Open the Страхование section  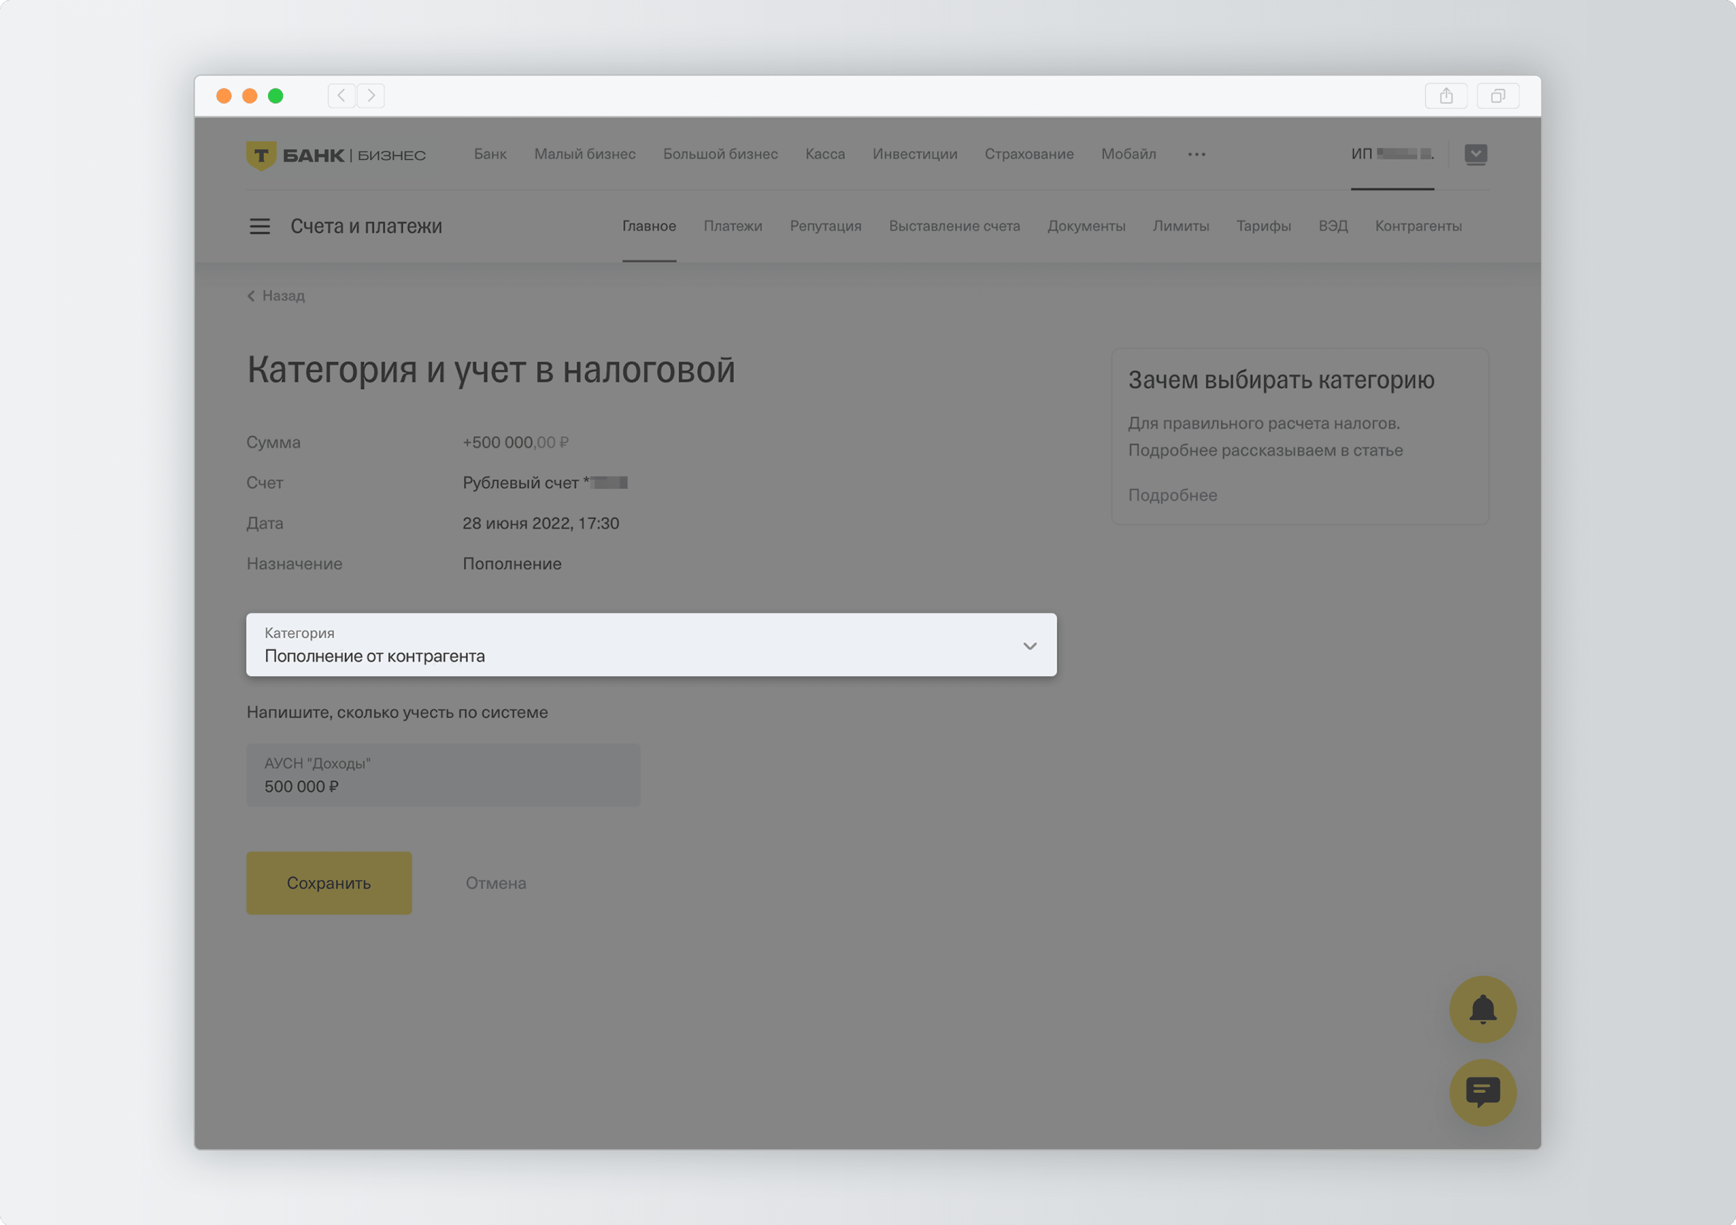tap(1028, 154)
